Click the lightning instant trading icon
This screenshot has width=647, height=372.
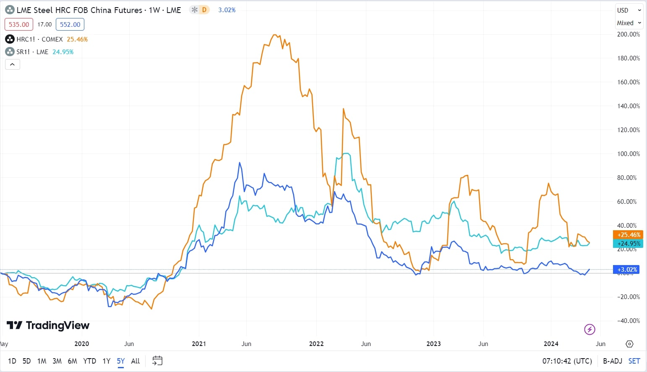tap(590, 330)
